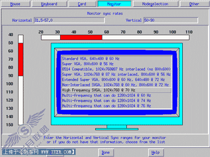Open the Other tab

point(194,4)
